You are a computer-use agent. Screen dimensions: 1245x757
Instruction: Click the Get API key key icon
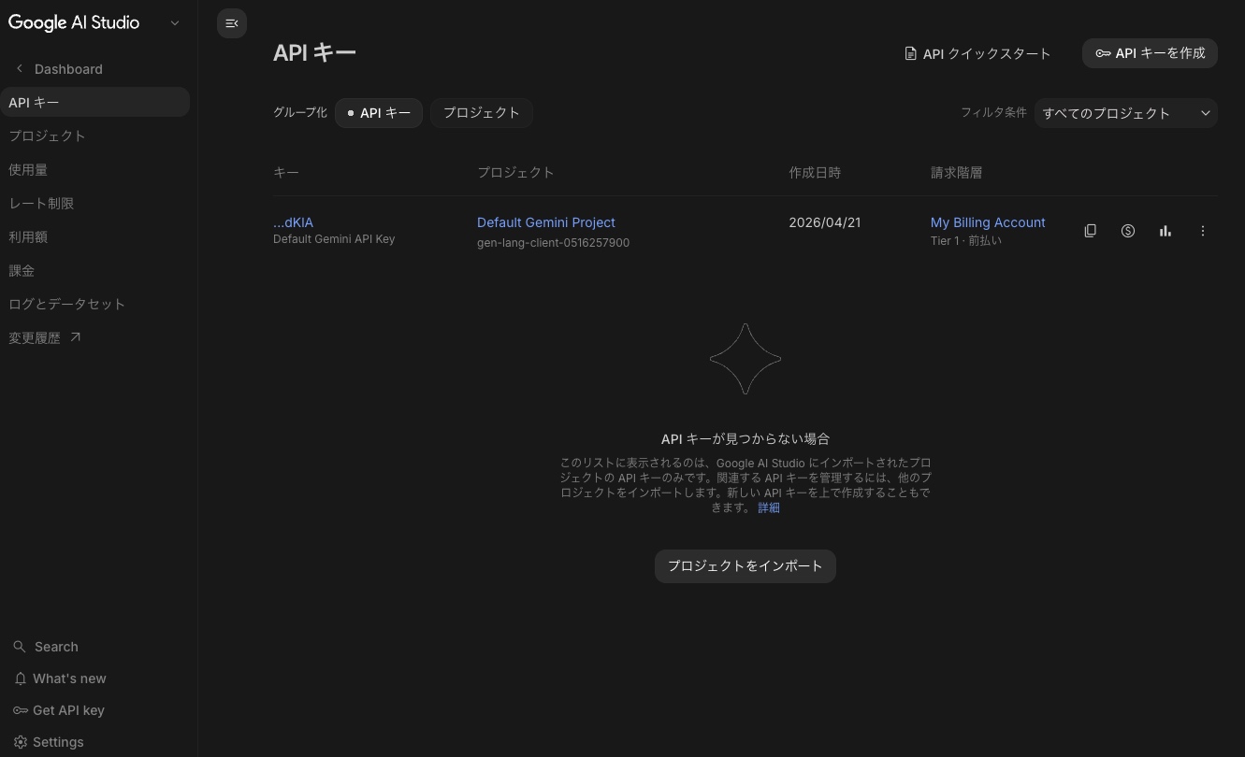click(x=20, y=710)
